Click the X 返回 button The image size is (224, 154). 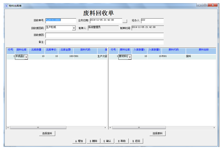[136, 141]
